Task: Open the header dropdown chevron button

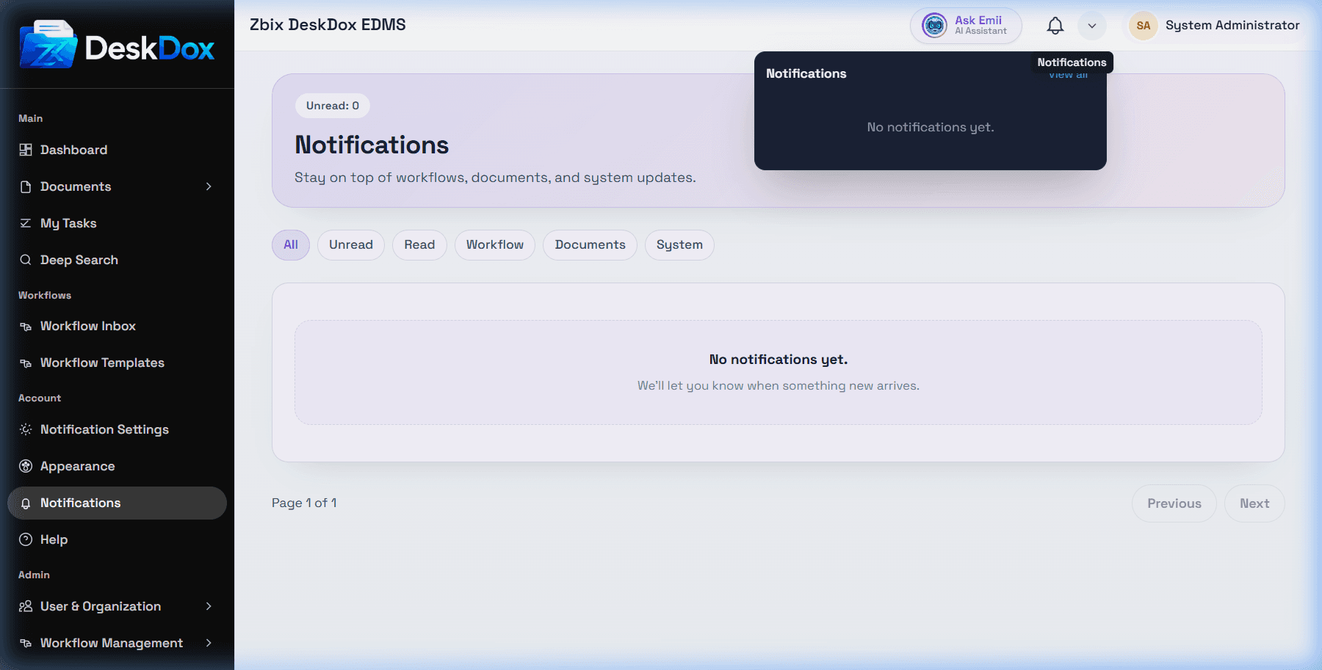Action: [x=1092, y=26]
